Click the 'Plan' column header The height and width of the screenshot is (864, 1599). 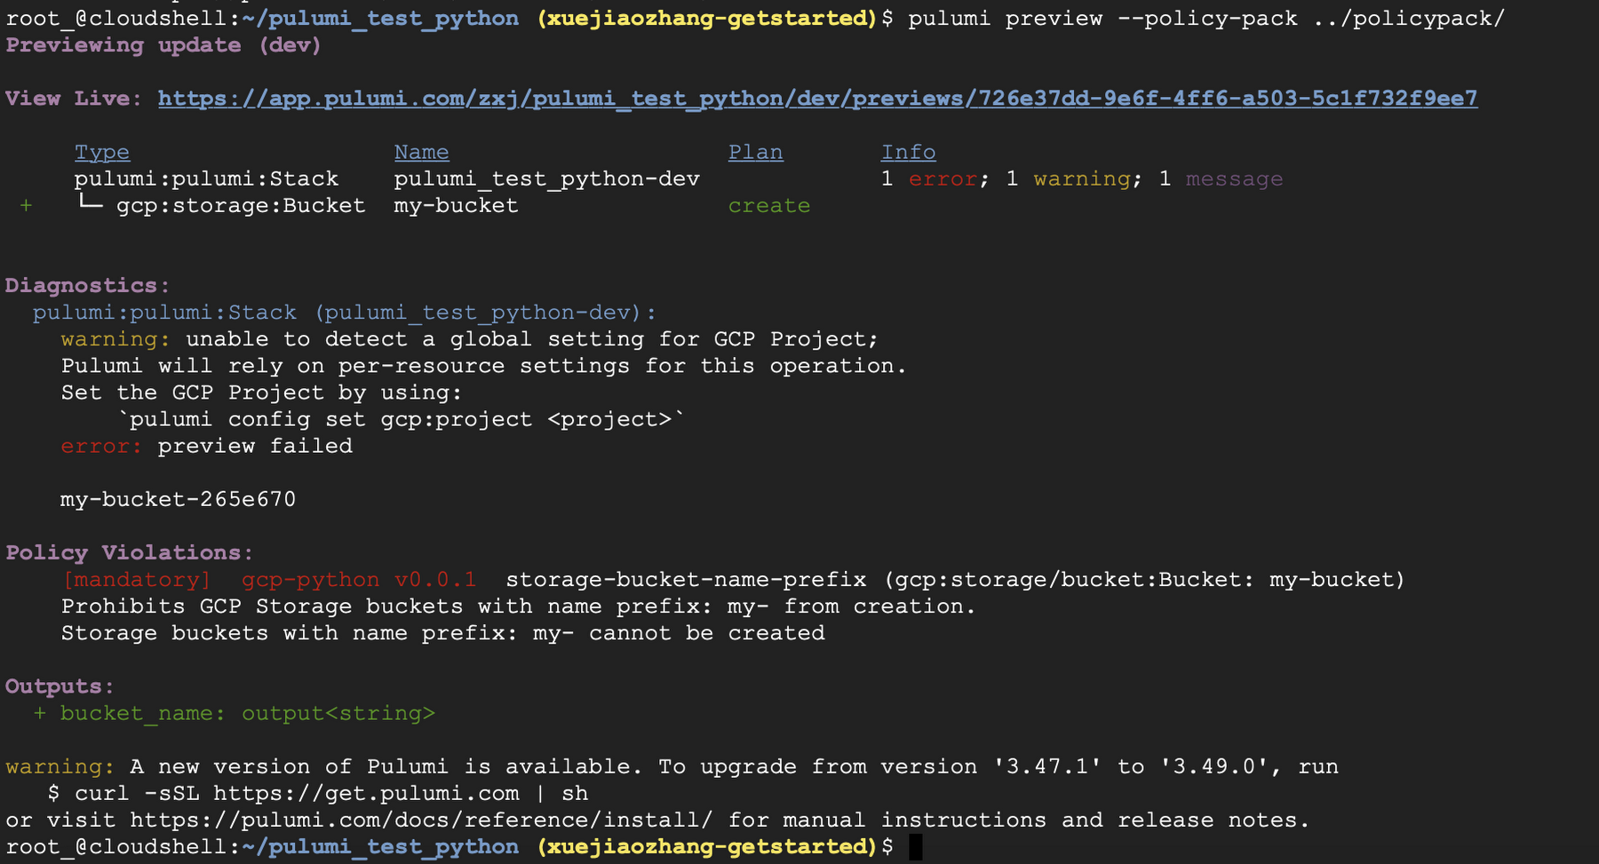[756, 153]
